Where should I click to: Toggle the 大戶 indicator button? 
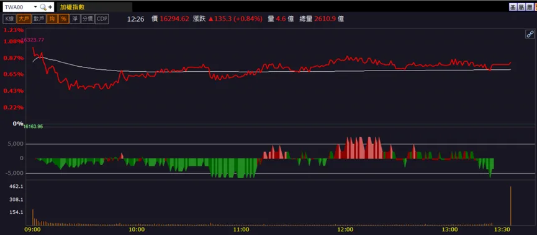point(24,19)
